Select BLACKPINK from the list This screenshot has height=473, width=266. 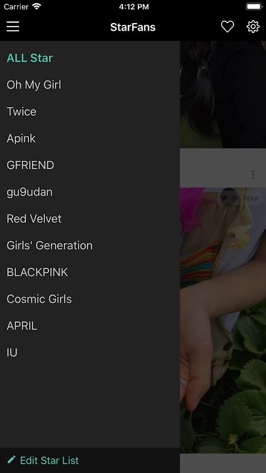tap(37, 272)
